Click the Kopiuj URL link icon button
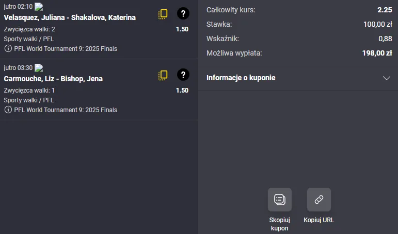This screenshot has width=398, height=234. pyautogui.click(x=319, y=200)
